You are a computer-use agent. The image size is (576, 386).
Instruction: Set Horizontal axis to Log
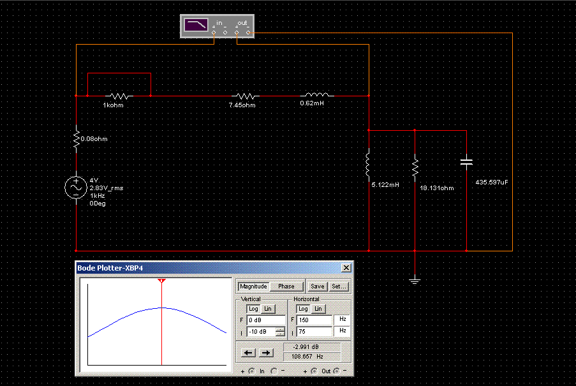tap(303, 309)
